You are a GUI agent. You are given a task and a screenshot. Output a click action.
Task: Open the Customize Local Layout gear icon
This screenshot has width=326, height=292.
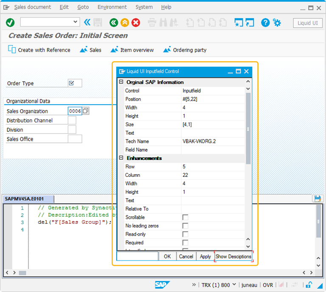(x=277, y=23)
